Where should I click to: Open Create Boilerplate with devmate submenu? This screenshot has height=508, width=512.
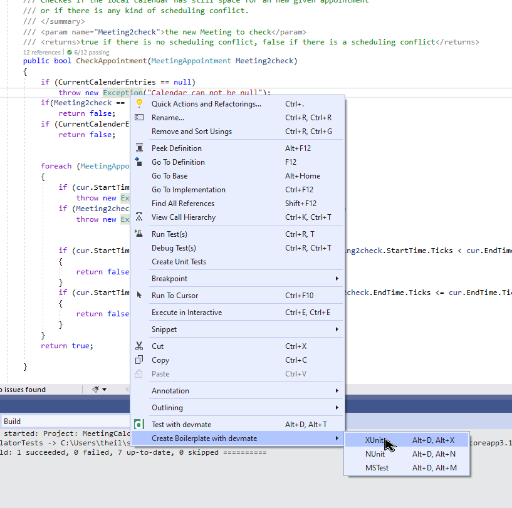point(238,438)
